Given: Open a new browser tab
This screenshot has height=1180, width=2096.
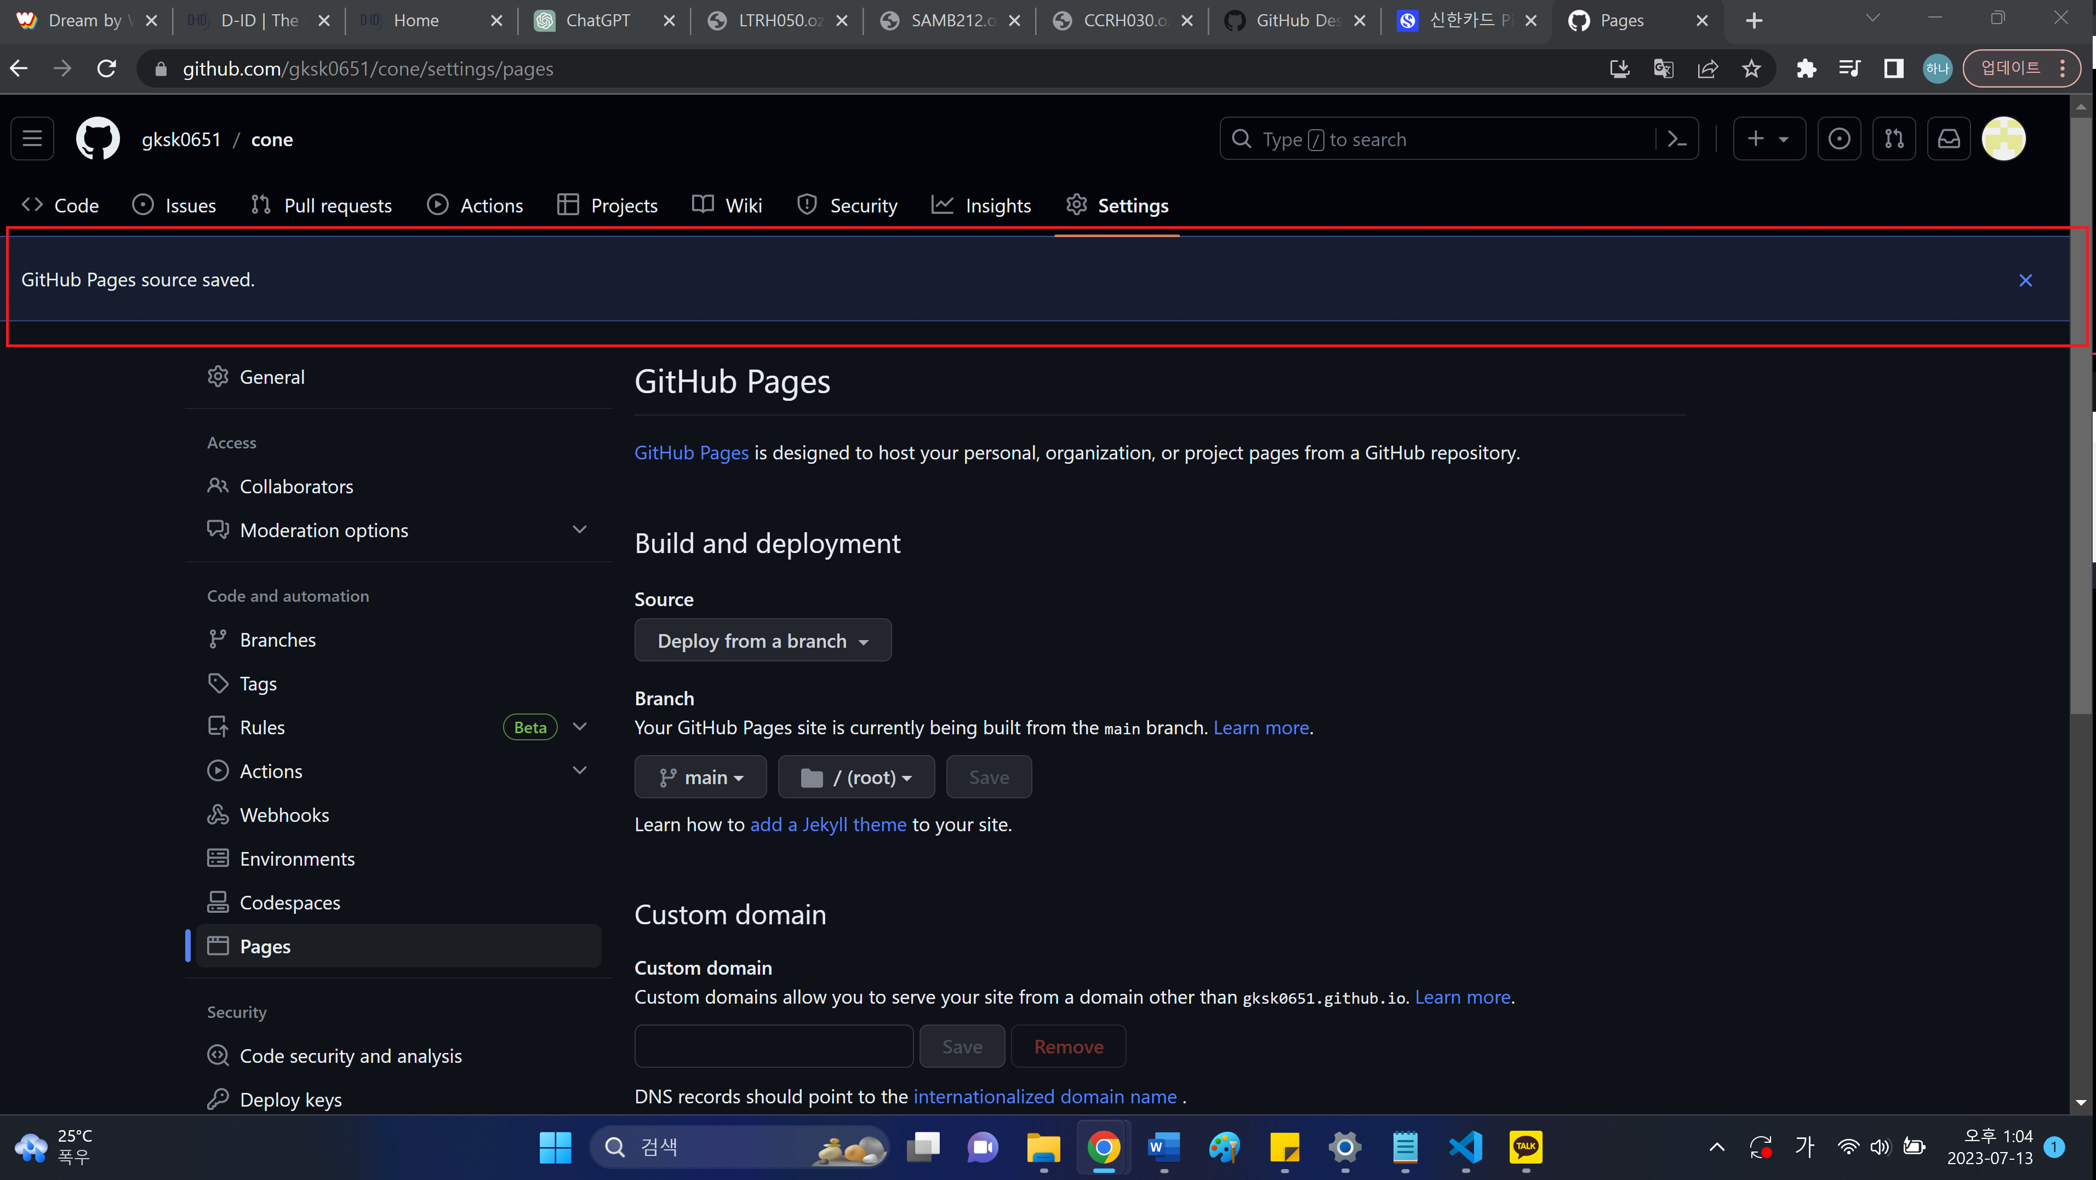Looking at the screenshot, I should [x=1754, y=21].
